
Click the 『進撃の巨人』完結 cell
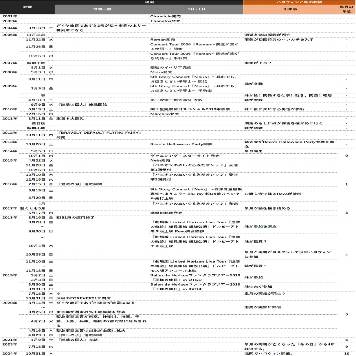(x=78, y=340)
